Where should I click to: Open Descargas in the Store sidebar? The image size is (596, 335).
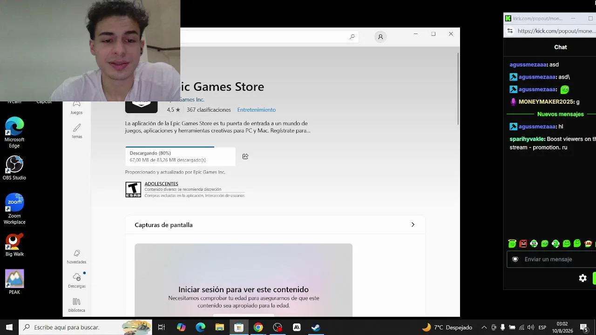pyautogui.click(x=77, y=281)
